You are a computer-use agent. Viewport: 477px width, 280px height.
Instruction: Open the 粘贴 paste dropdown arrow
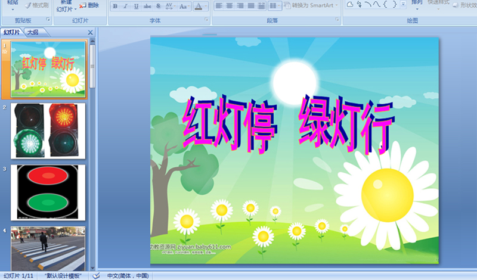tap(13, 10)
